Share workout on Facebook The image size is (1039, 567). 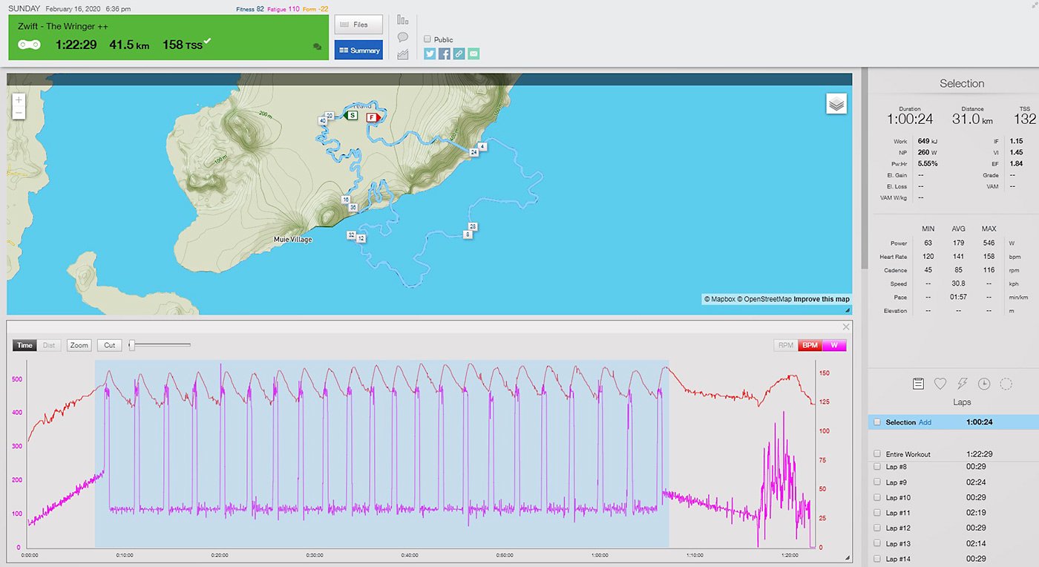tap(445, 53)
